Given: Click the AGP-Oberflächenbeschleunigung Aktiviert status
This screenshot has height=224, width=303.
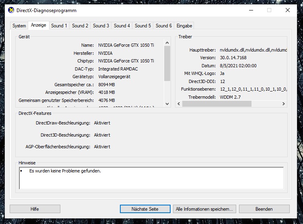Looking at the screenshot, I should 102,147.
